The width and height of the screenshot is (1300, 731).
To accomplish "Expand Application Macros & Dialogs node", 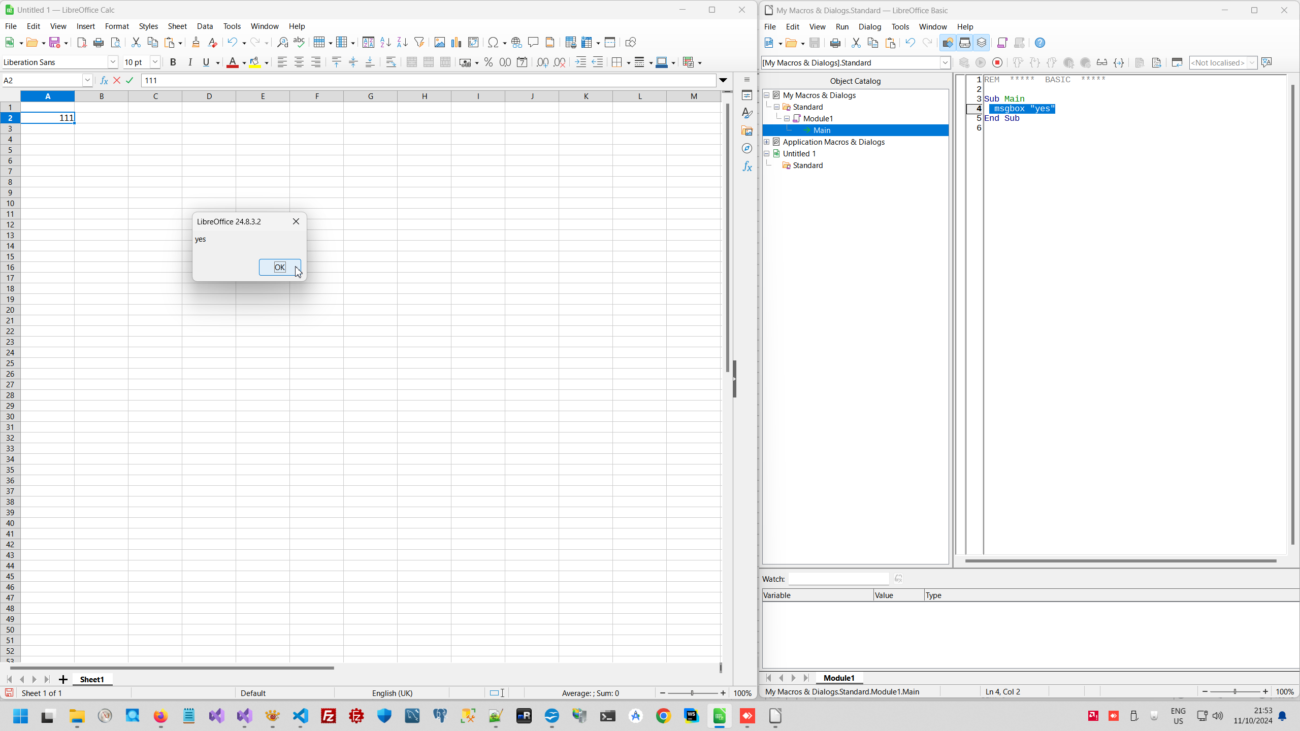I will (767, 142).
